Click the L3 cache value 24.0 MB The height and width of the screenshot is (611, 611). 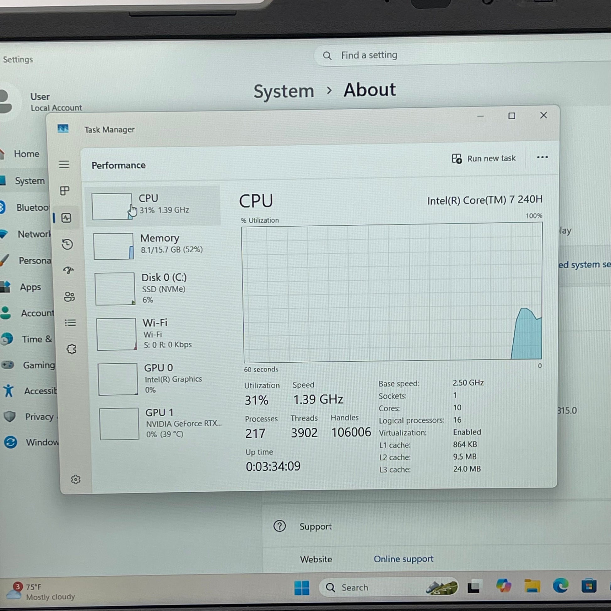pyautogui.click(x=467, y=469)
